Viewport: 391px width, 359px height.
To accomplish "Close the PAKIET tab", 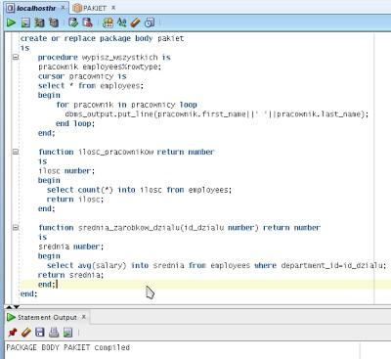I will click(x=113, y=7).
